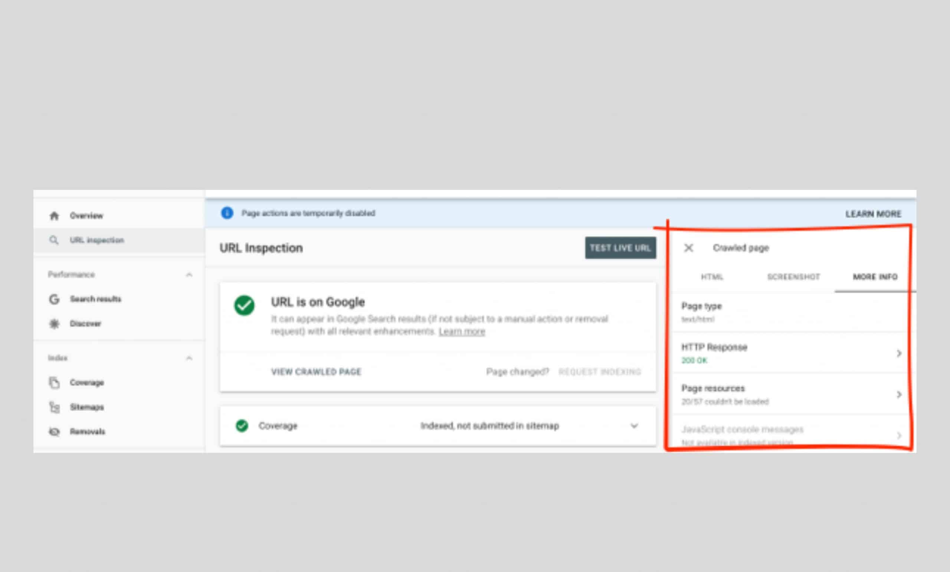Click the Removals crossed-eye icon
Screen dimensions: 950x572
pos(54,432)
